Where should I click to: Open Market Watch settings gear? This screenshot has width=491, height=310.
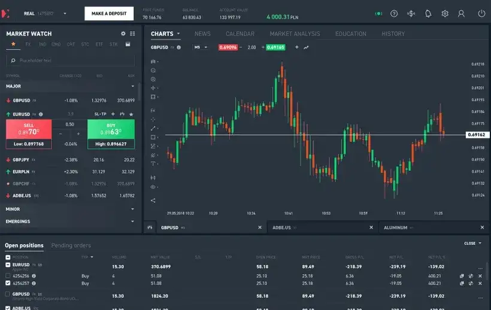[x=123, y=34]
